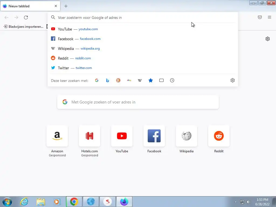Search this time with Wikipedia icon
The height and width of the screenshot is (207, 276).
pyautogui.click(x=140, y=80)
